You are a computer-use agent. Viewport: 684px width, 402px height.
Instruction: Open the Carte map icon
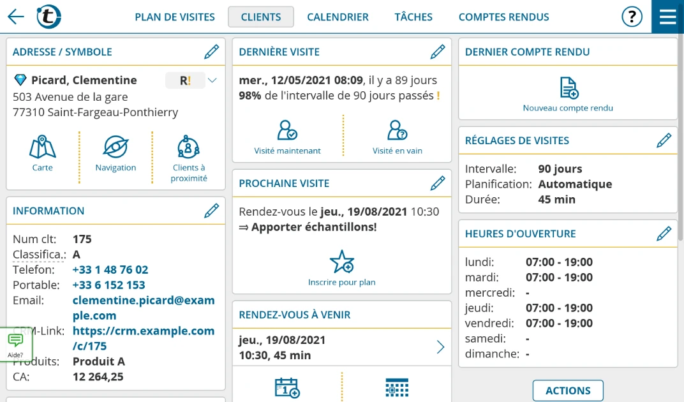point(42,154)
